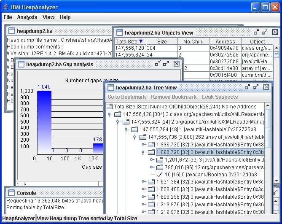Maximize the Objects View internal window
Viewport: 282px width, 224px height.
point(264,32)
